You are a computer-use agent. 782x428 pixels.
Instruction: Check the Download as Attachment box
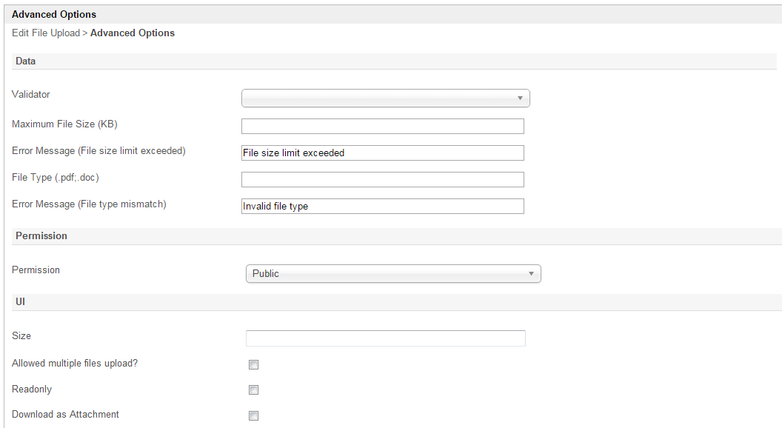pos(253,415)
